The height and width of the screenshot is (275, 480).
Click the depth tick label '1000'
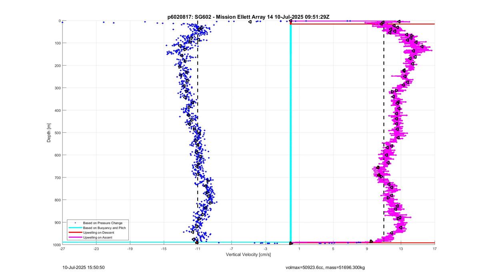pos(56,245)
